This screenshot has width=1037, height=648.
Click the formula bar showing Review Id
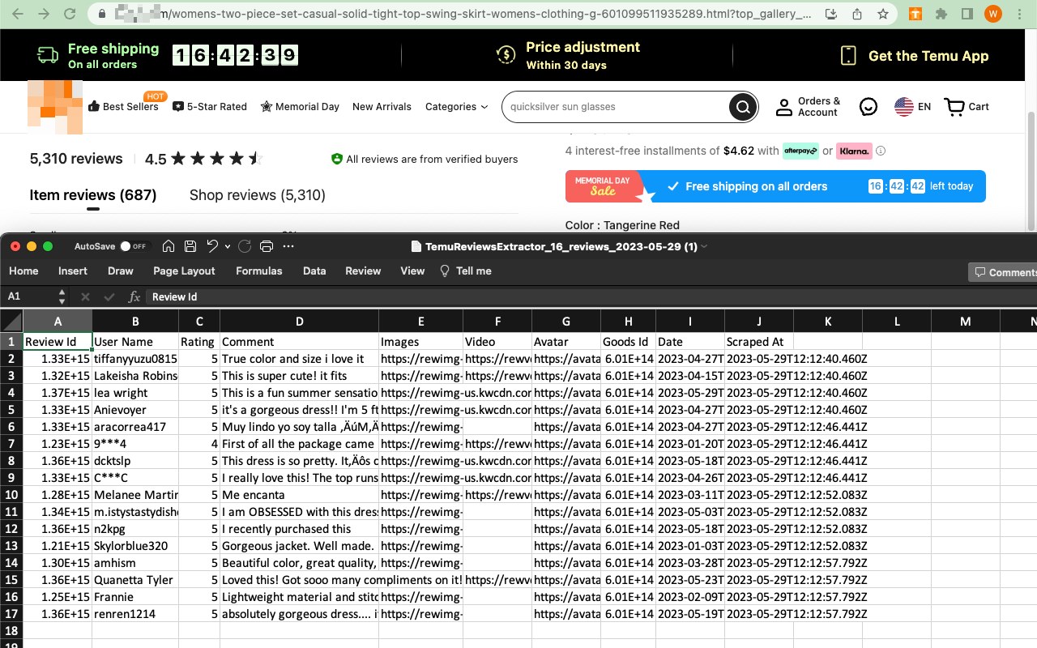(591, 296)
